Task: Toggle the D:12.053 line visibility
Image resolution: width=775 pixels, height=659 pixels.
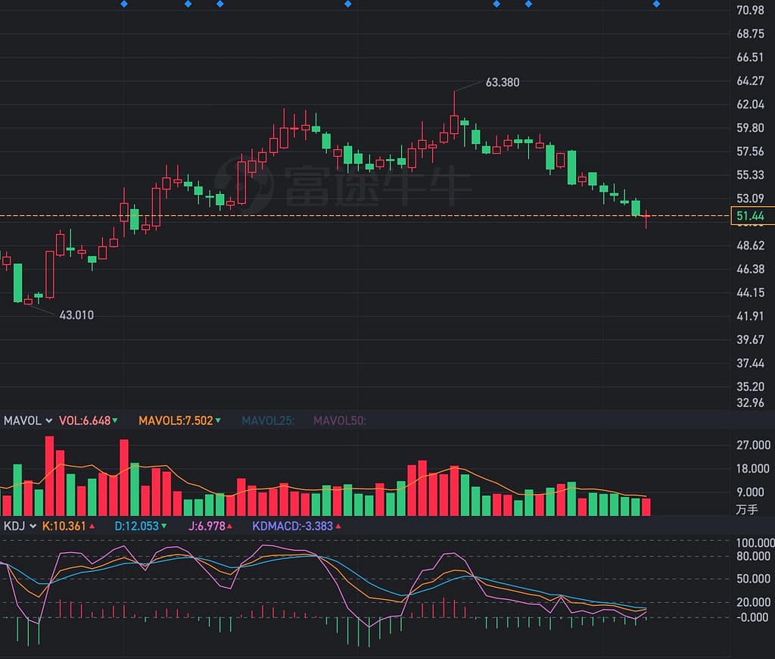Action: (x=141, y=526)
